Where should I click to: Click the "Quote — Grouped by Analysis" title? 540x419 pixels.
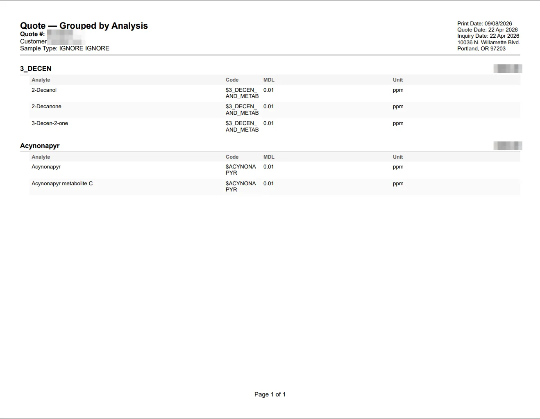tap(84, 25)
